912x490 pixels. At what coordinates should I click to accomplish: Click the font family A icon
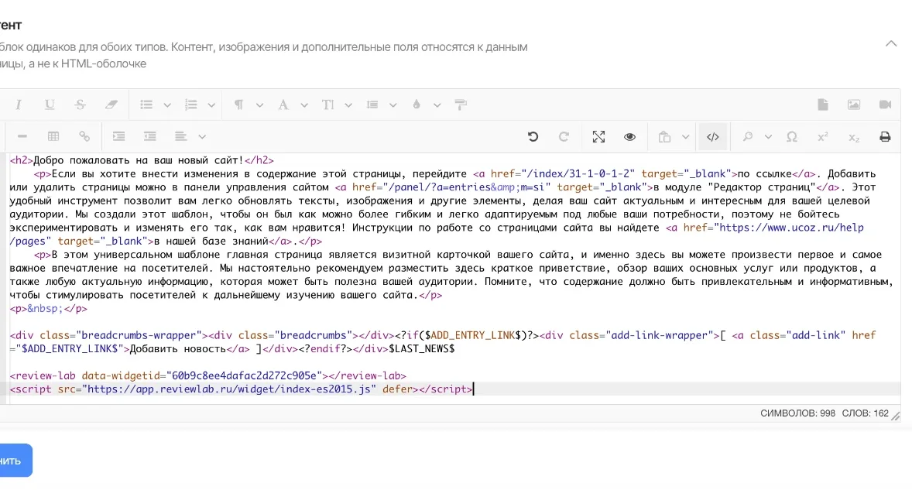pos(283,105)
